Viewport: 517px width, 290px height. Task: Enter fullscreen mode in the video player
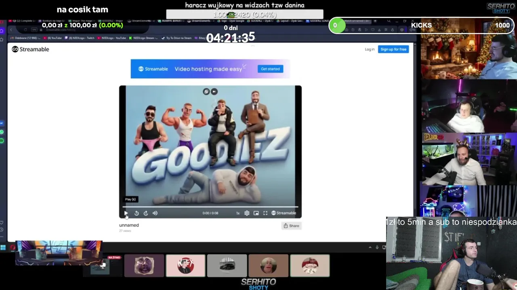265,213
